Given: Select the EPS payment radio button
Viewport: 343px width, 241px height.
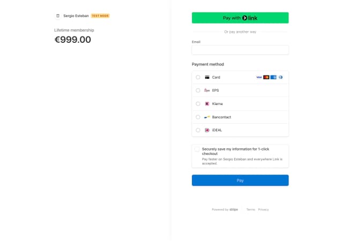Looking at the screenshot, I should pyautogui.click(x=198, y=91).
